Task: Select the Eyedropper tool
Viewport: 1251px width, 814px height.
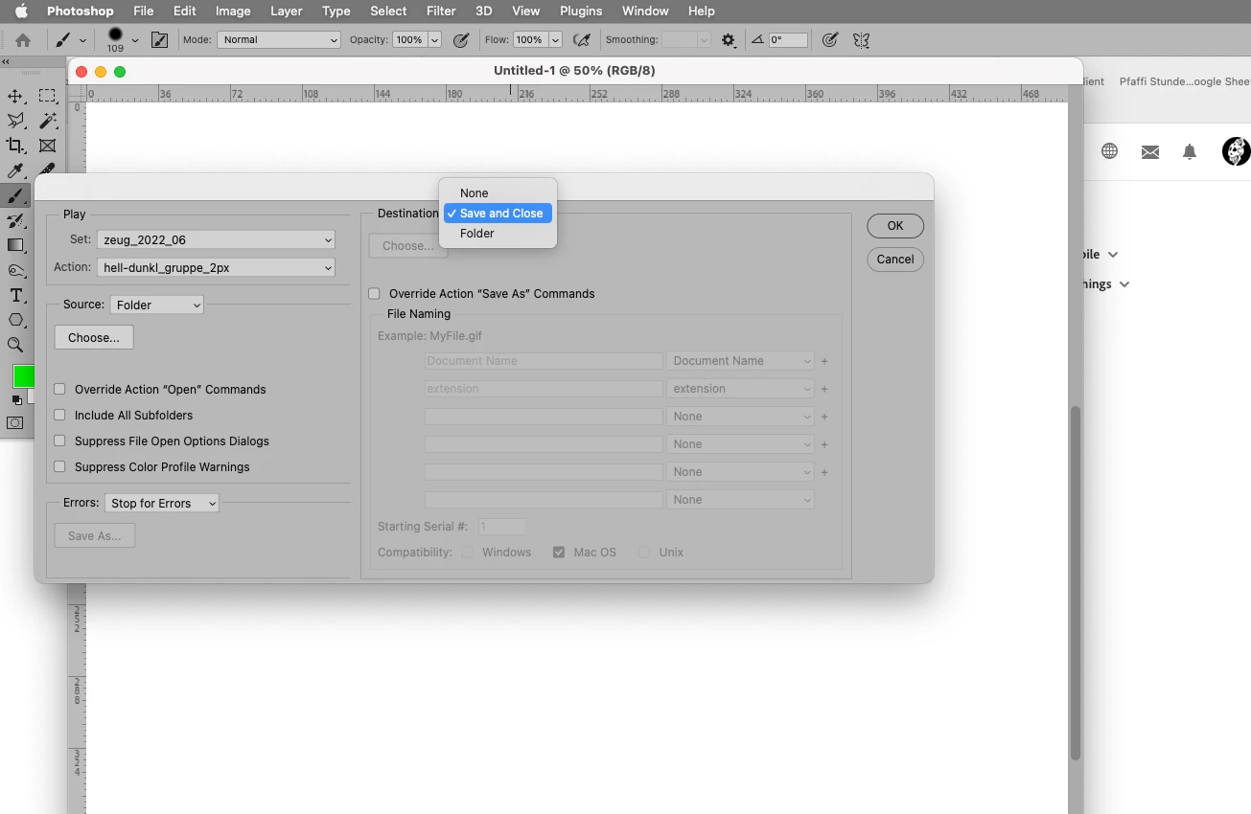Action: [x=16, y=170]
